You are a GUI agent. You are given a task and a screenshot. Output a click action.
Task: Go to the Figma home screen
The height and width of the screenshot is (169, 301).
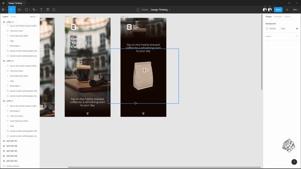[x=3, y=3]
